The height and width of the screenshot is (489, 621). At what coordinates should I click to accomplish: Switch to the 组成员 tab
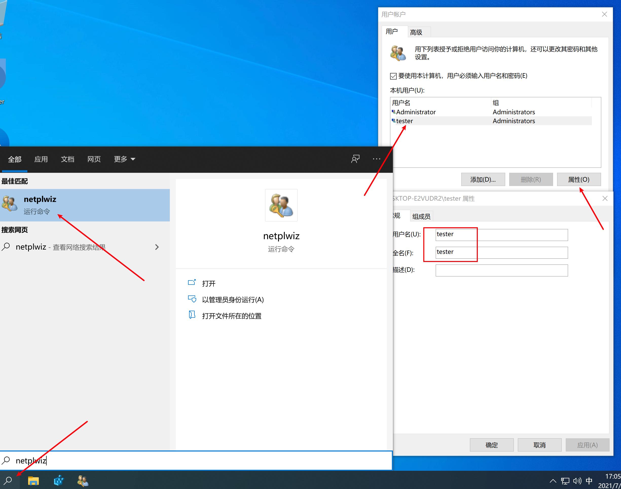click(x=421, y=216)
